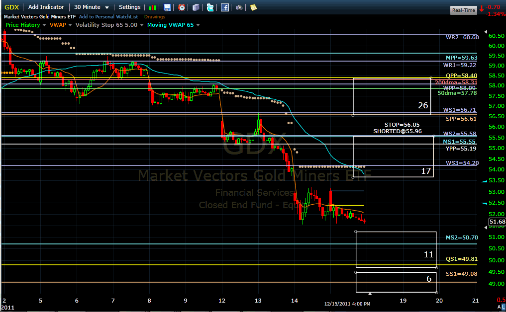The height and width of the screenshot is (312, 506).
Task: Toggle log scale with the L button
Action: [504, 307]
